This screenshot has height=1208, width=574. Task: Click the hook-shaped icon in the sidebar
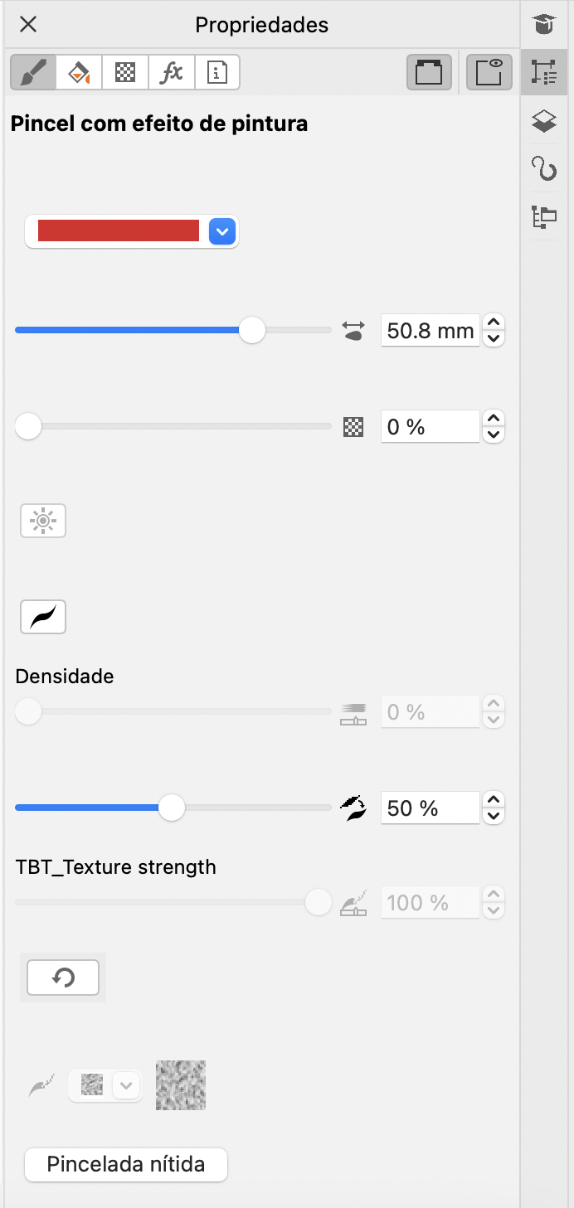coord(544,168)
